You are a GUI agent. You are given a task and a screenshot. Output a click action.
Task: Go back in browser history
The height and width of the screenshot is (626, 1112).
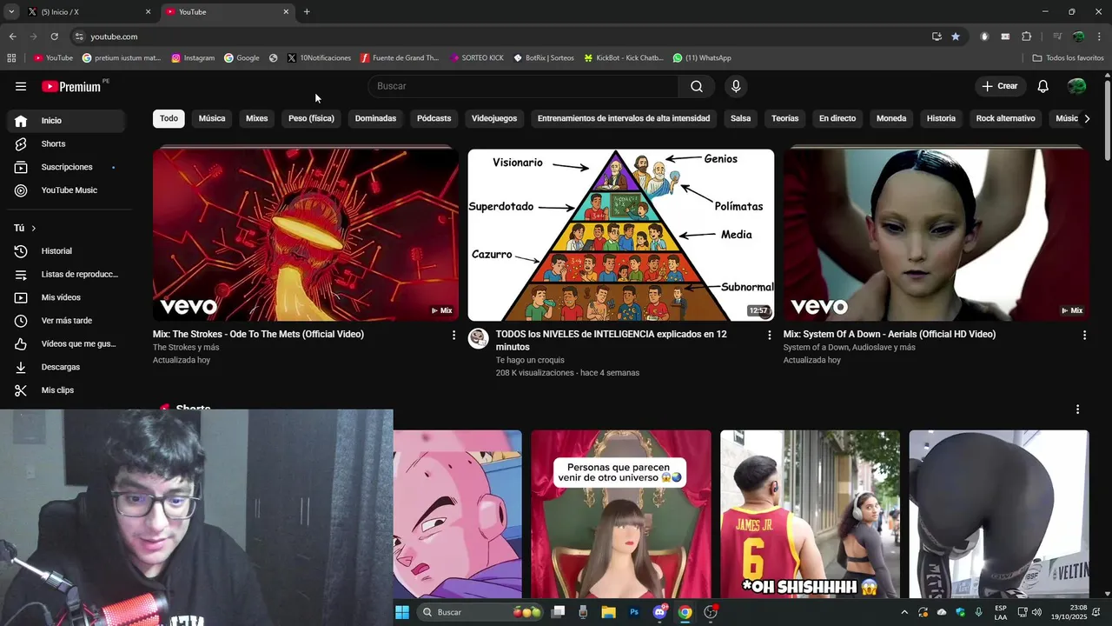click(x=12, y=37)
